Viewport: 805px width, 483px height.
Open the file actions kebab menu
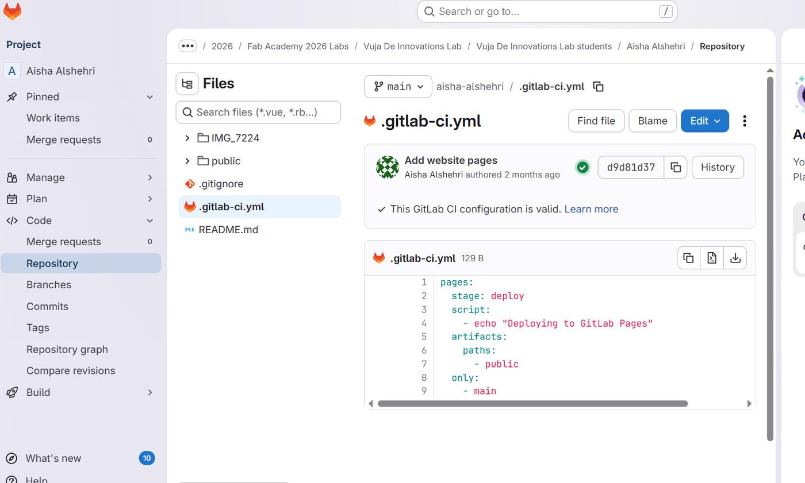(x=745, y=121)
